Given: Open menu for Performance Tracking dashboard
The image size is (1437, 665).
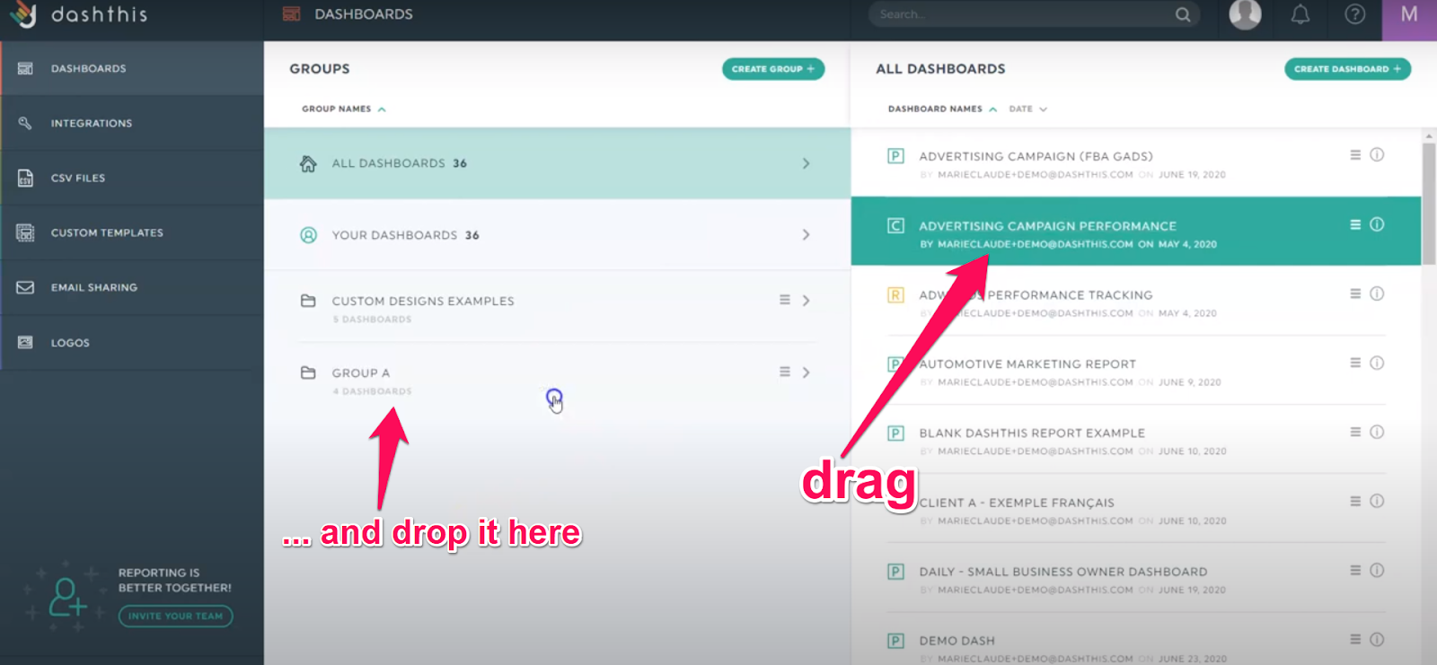Looking at the screenshot, I should [x=1355, y=293].
